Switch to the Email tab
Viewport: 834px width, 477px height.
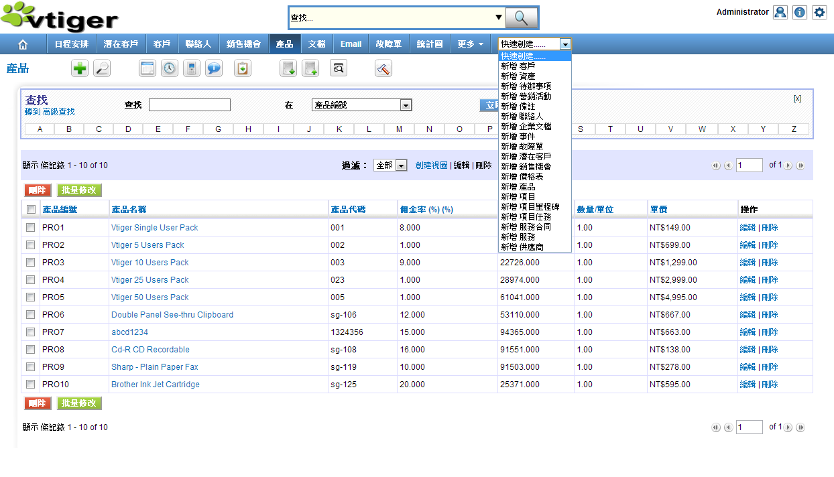click(351, 44)
